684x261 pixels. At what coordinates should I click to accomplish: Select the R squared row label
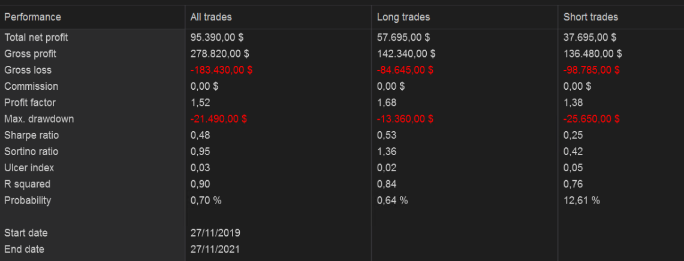27,184
